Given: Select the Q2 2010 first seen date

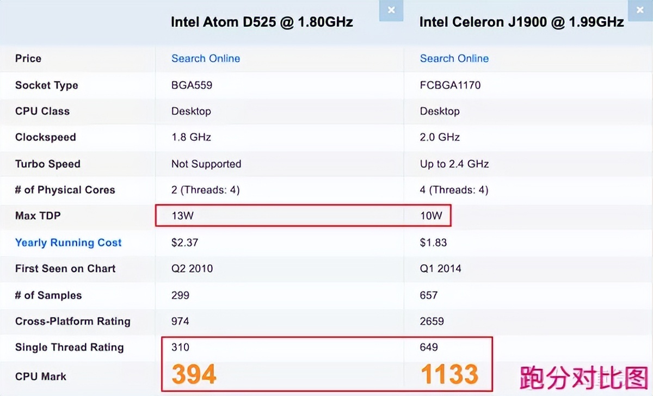Looking at the screenshot, I should 192,268.
